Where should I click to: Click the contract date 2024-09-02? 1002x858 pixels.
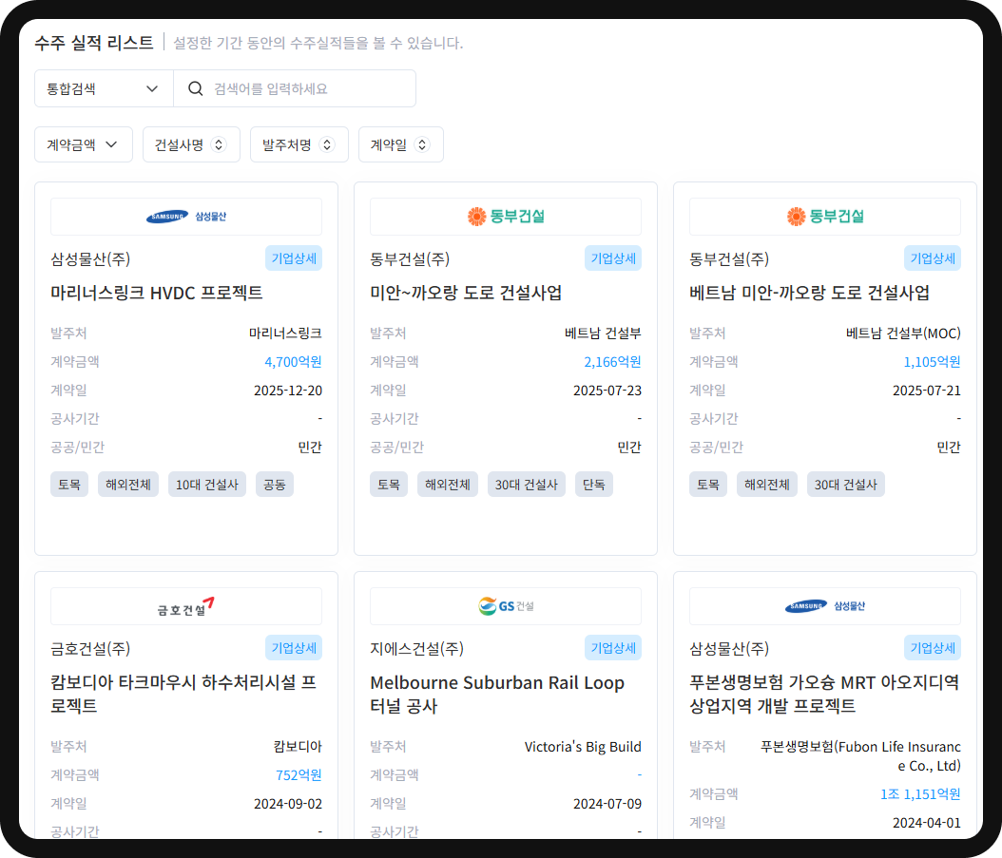287,804
